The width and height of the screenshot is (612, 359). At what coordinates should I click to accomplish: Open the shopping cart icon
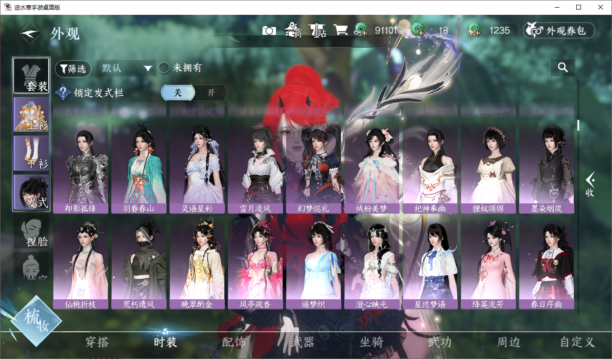click(x=340, y=30)
